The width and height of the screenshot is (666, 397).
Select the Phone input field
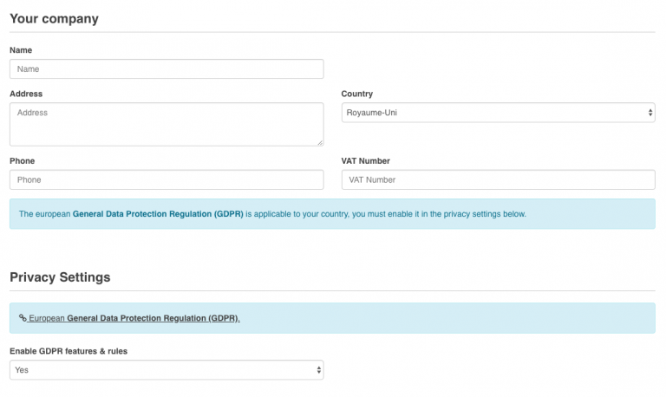[166, 179]
